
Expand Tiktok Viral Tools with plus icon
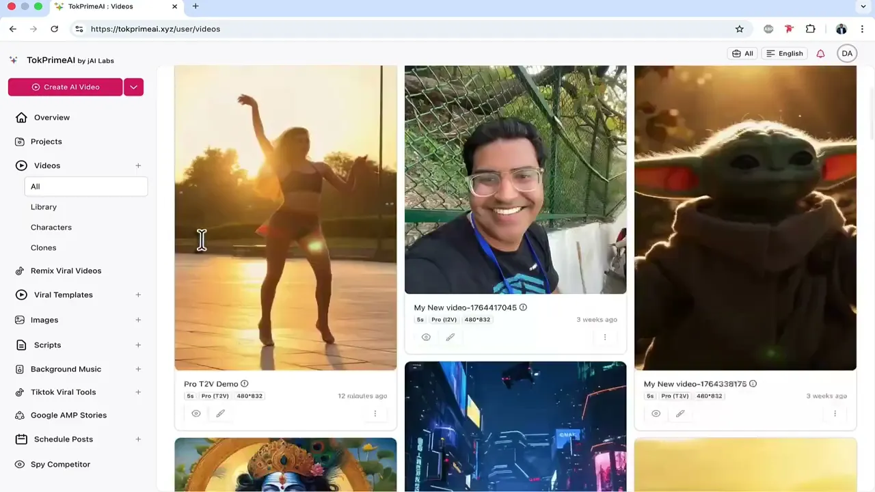138,392
